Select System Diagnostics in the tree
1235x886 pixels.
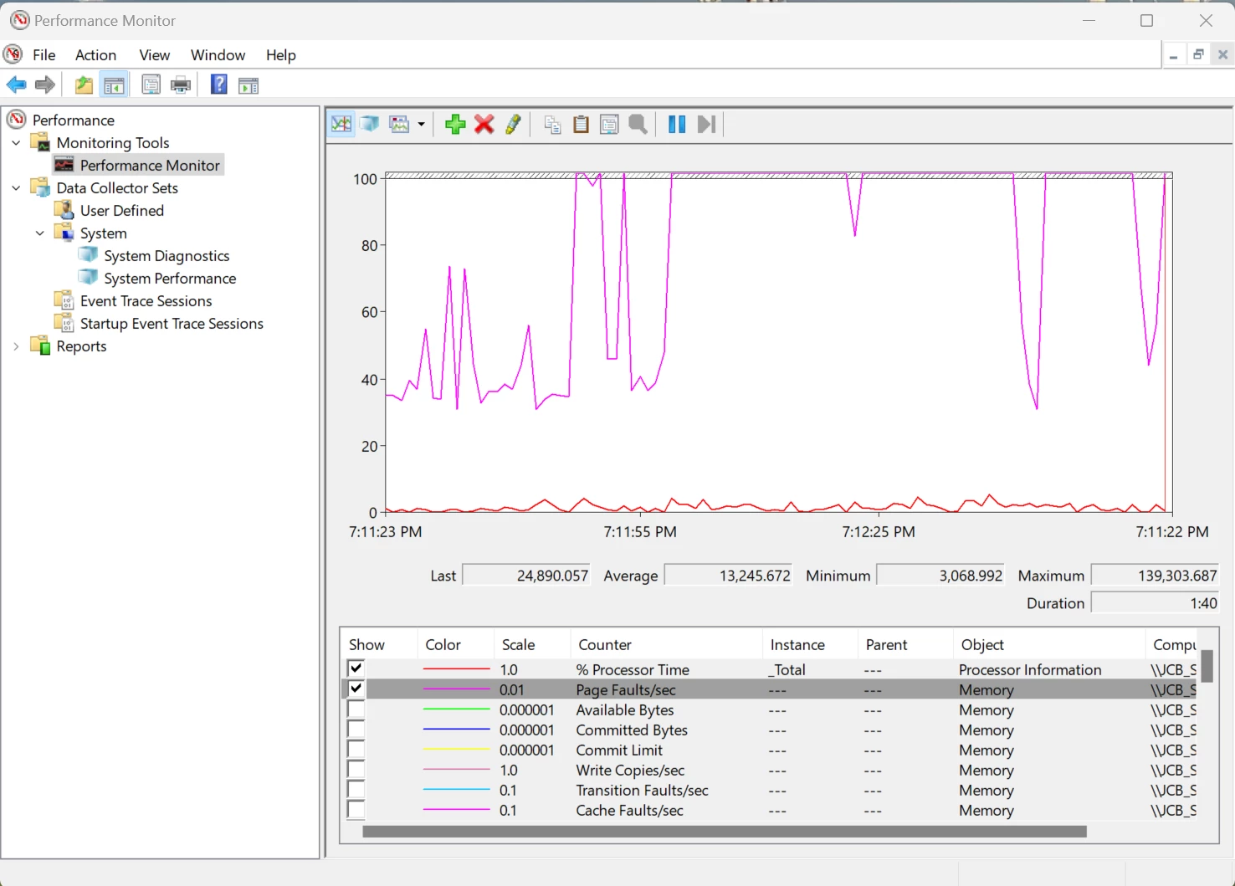tap(167, 256)
